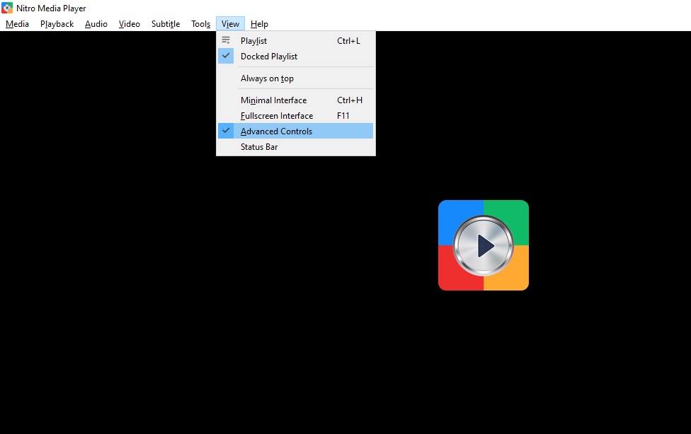691x434 pixels.
Task: Open the Video menu
Action: point(129,24)
